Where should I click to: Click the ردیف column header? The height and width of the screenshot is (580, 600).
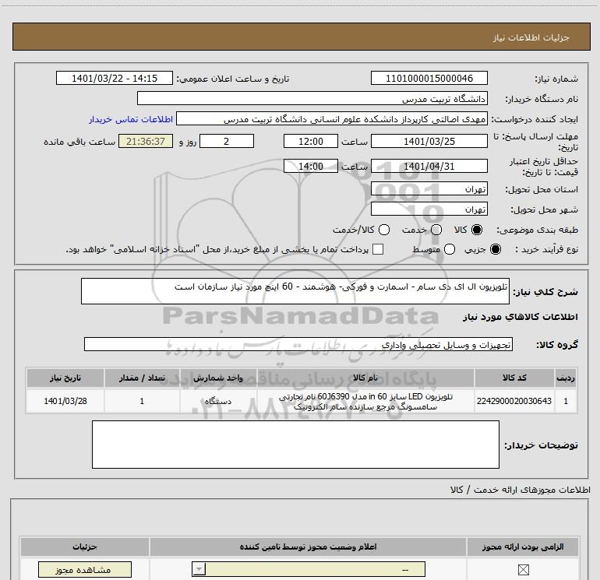(x=566, y=378)
